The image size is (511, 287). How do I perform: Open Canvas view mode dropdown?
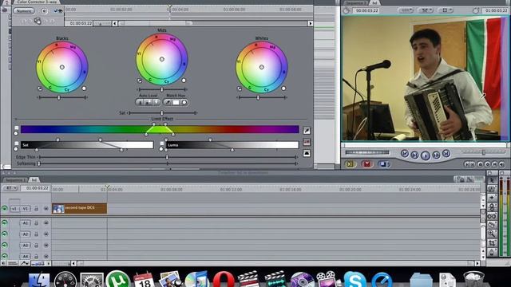coord(446,10)
